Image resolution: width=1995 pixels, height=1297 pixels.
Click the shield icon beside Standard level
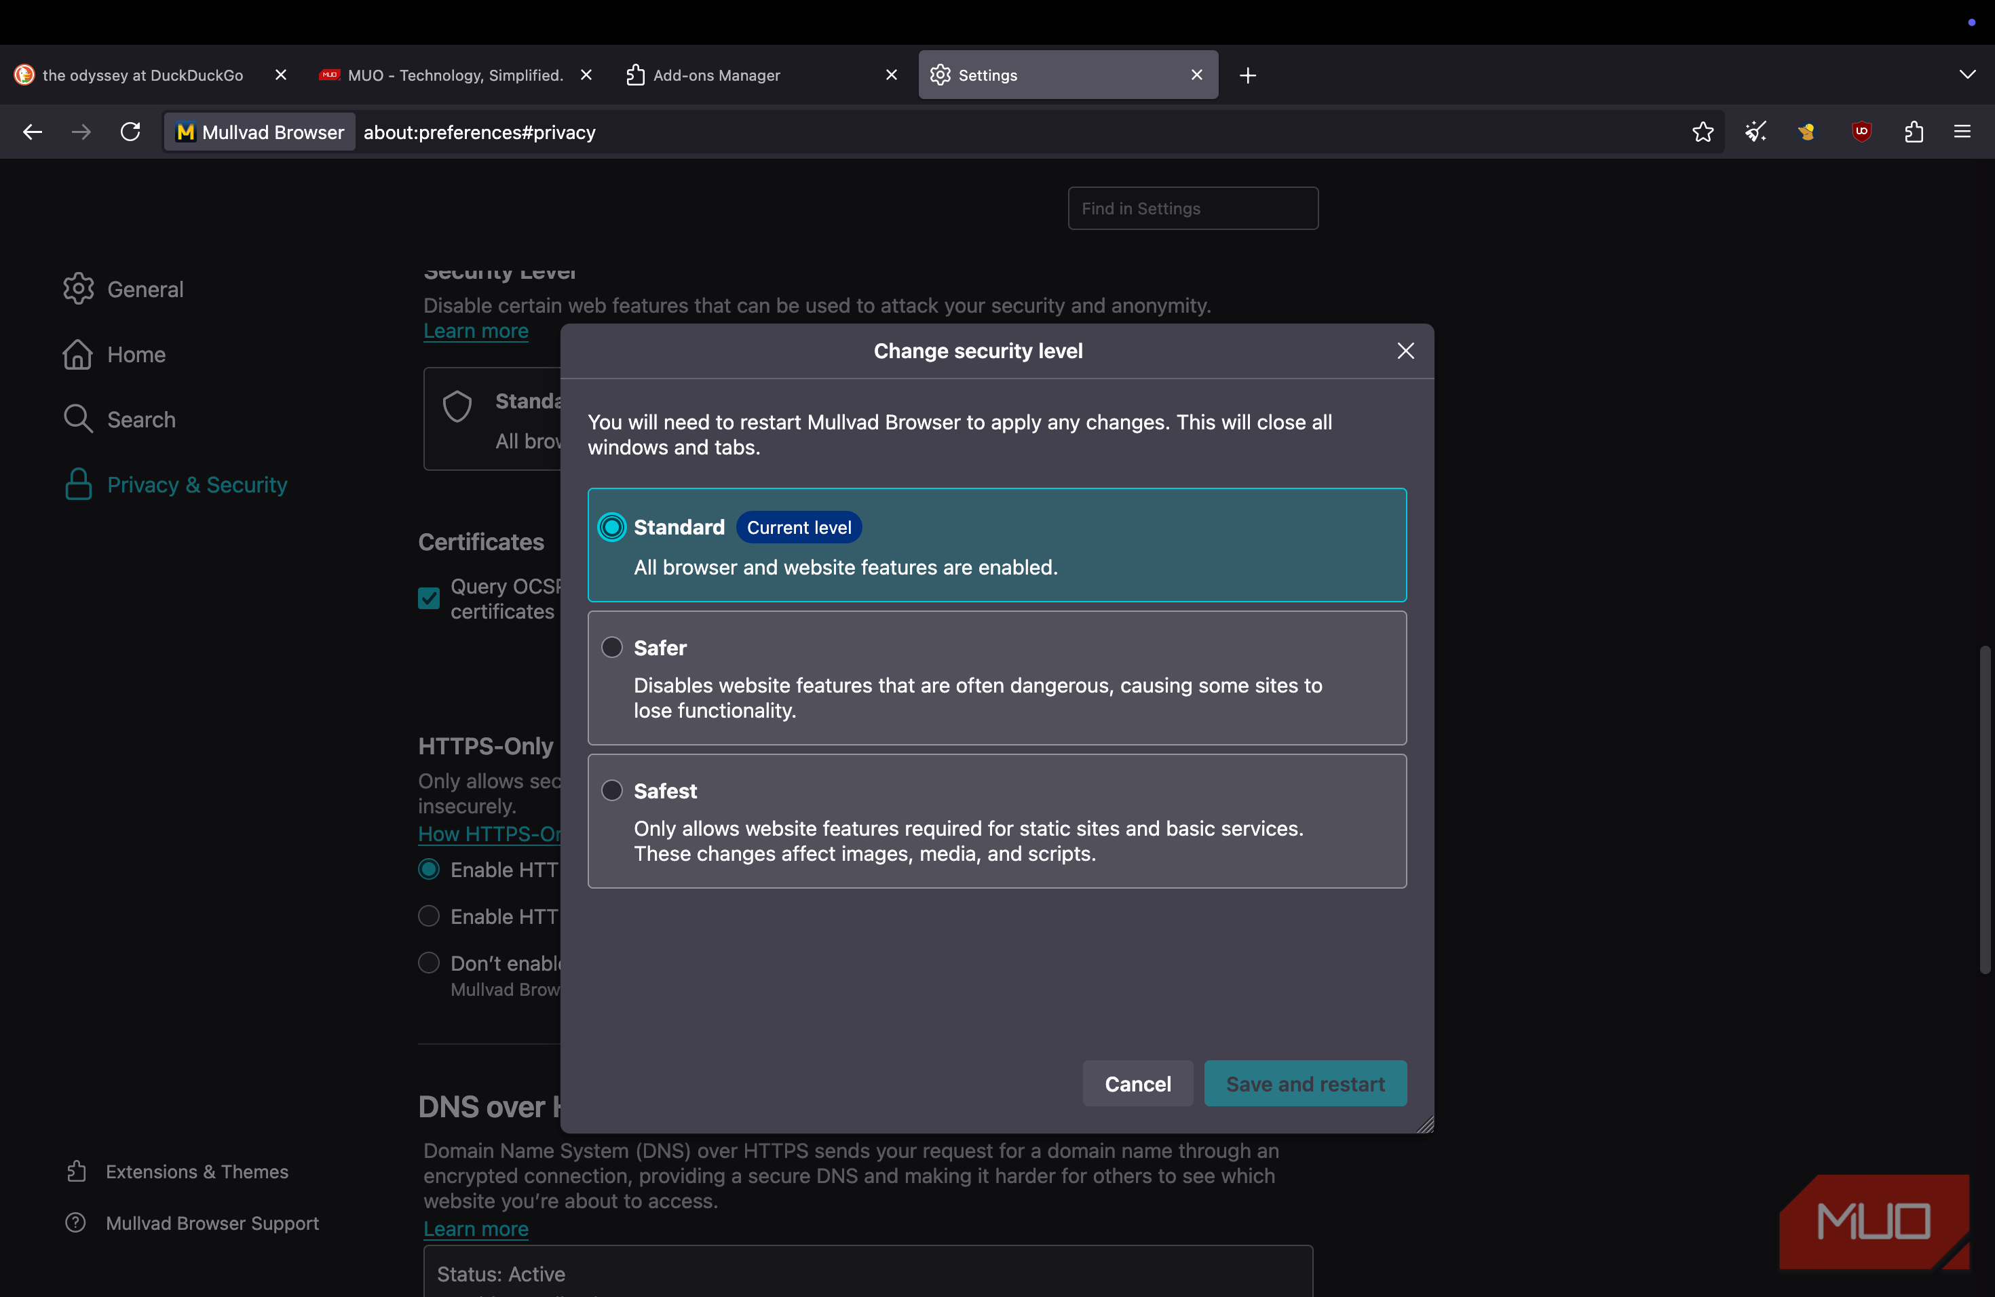457,406
